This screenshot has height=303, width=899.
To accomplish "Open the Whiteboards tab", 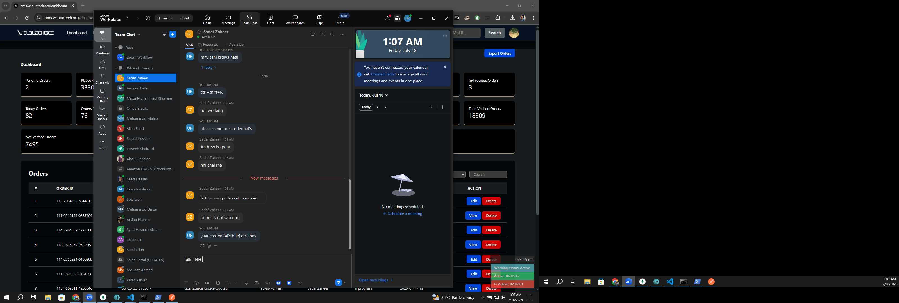I will pos(295,20).
